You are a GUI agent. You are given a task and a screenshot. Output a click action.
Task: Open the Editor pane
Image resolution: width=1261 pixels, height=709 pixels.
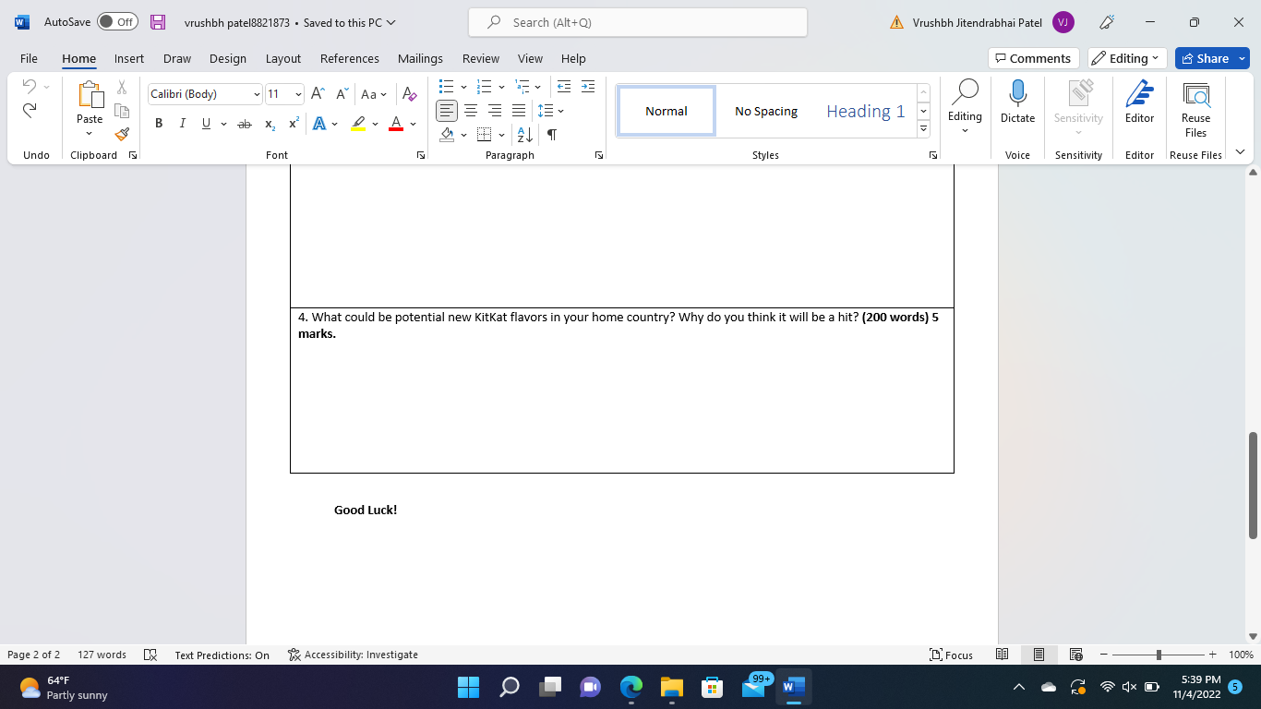(1139, 102)
